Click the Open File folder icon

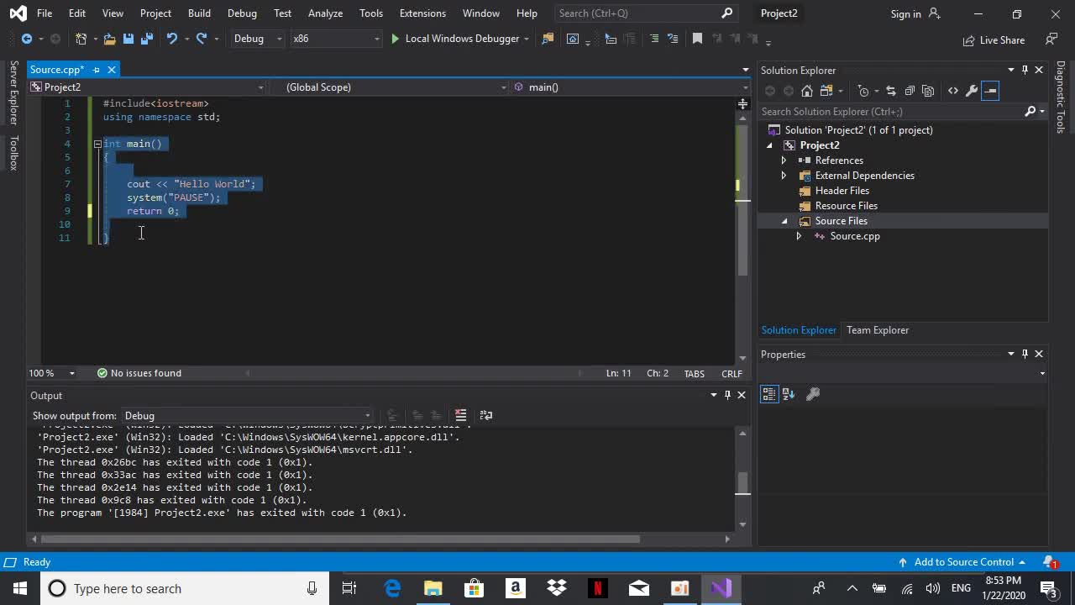[x=109, y=39]
